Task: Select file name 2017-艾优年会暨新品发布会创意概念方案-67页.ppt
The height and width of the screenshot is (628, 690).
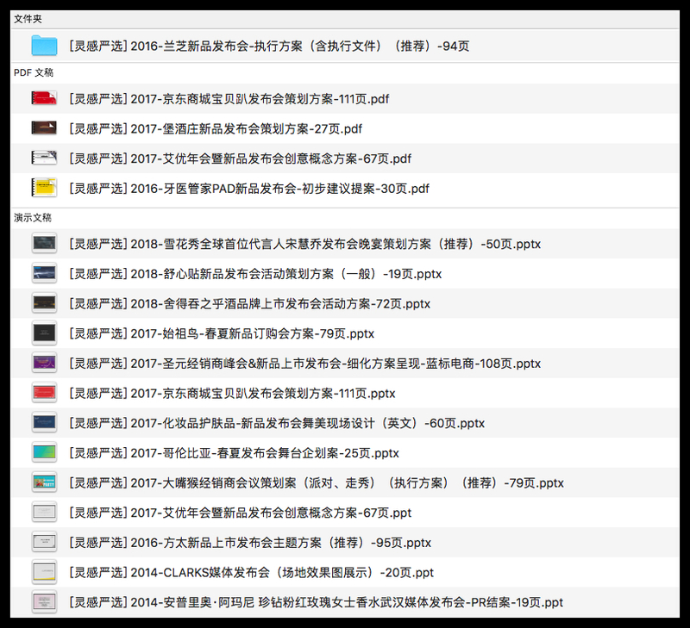Action: tap(241, 513)
